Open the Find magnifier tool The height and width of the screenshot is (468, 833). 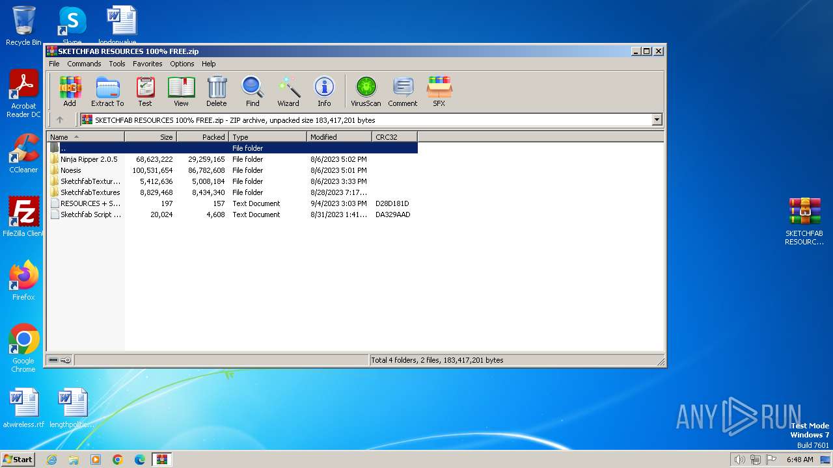[x=253, y=91]
